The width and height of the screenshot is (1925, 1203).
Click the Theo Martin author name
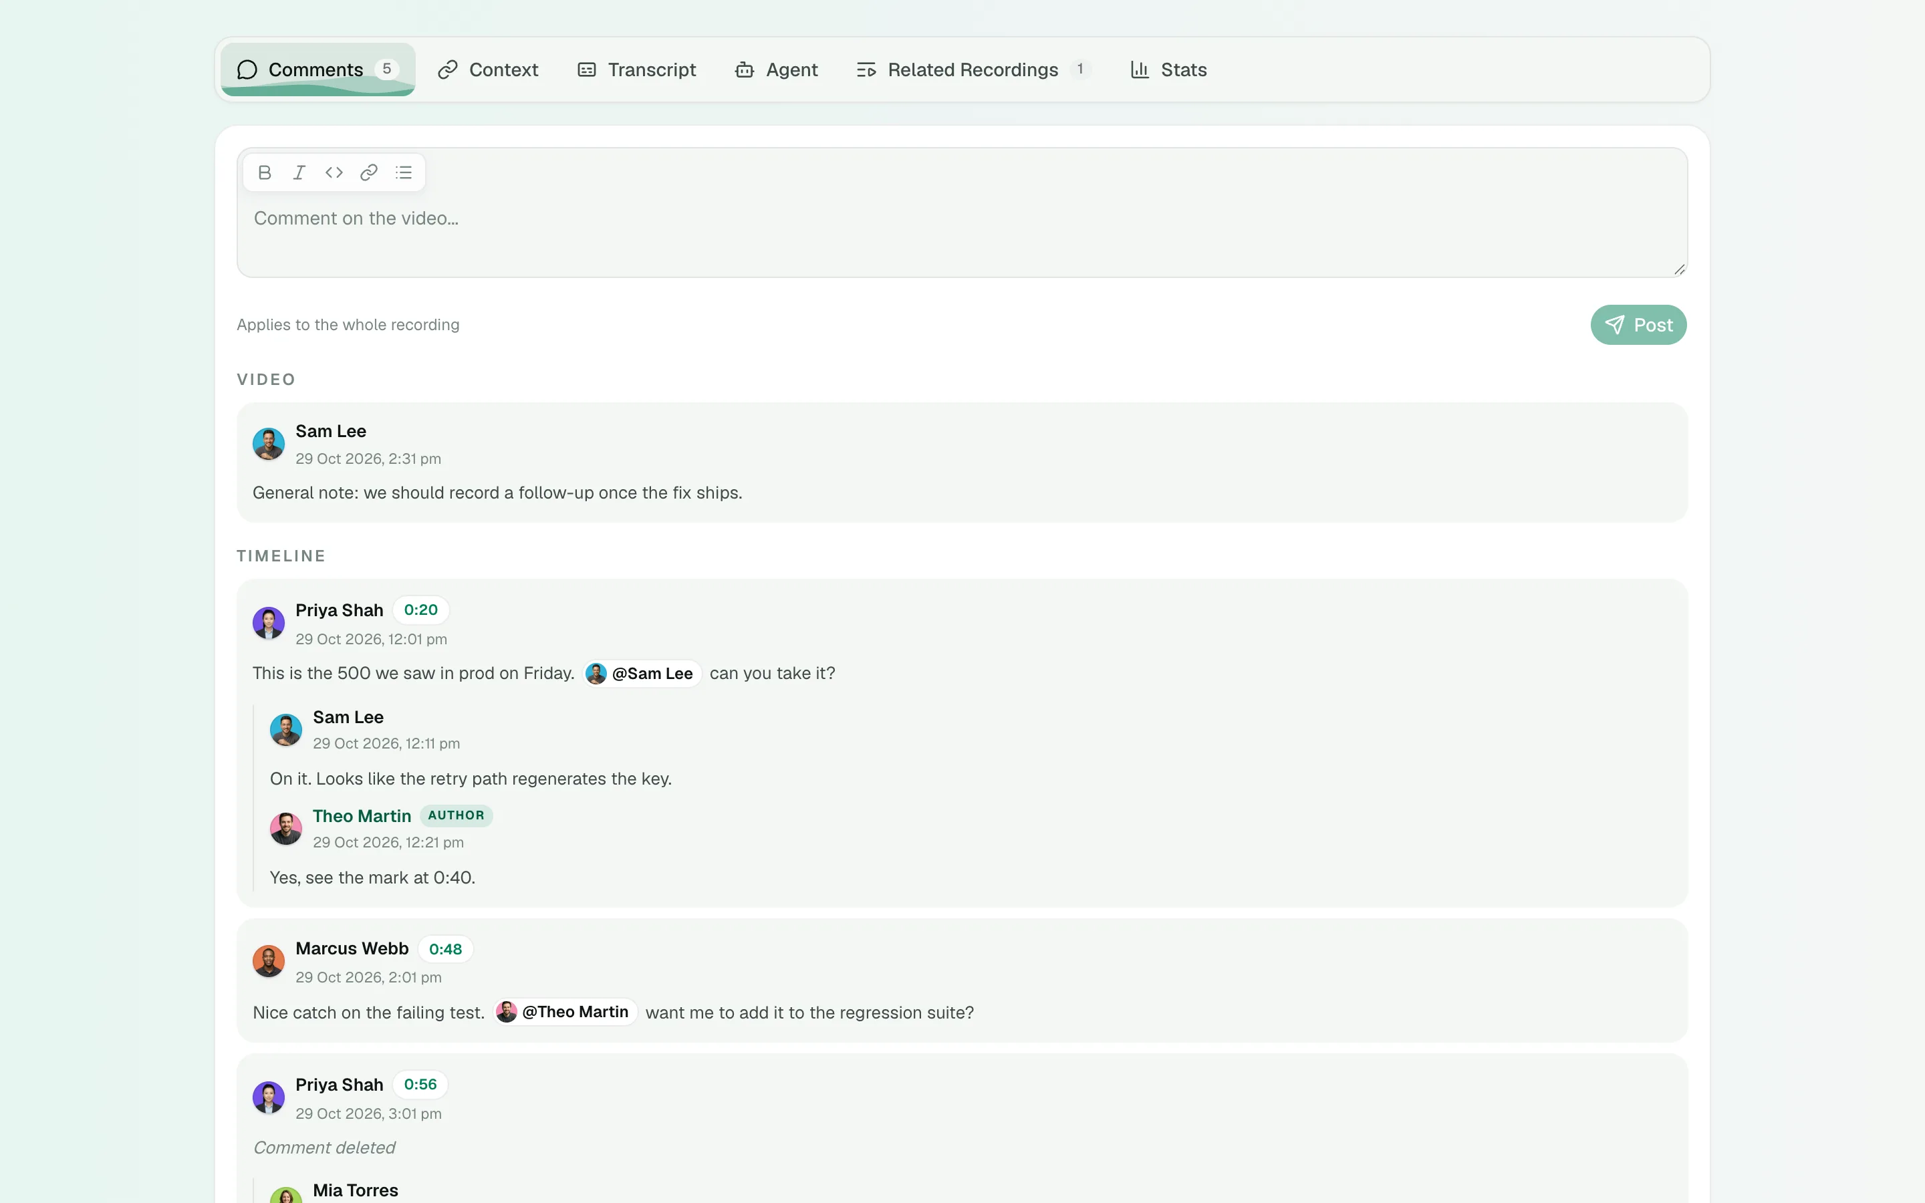point(362,815)
